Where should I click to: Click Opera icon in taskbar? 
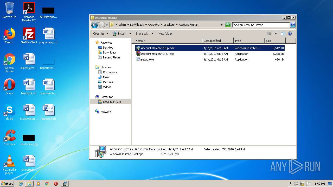coord(56,184)
